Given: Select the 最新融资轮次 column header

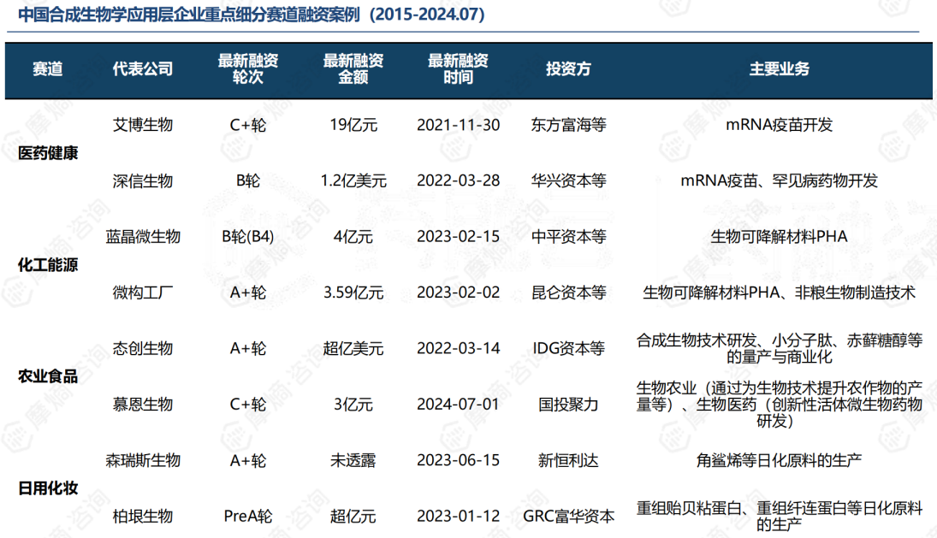Looking at the screenshot, I should click(248, 68).
